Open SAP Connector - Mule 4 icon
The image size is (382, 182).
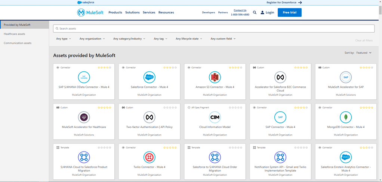280,118
